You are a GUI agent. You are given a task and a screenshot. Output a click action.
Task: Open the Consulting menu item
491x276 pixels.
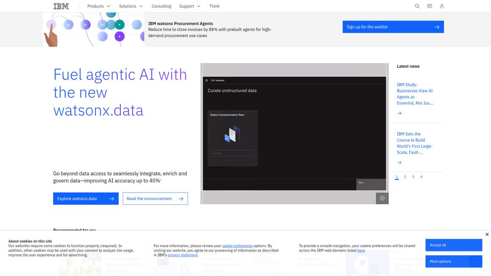point(161,6)
